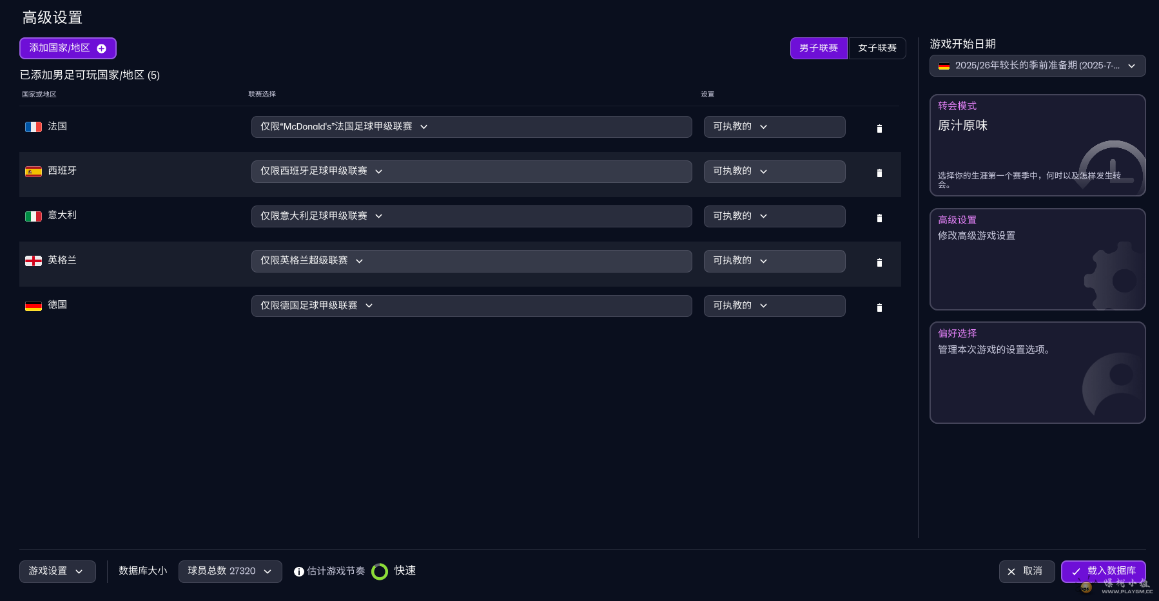Open 仅限西班牙足球甲级联赛 dropdown
The image size is (1159, 601).
pyautogui.click(x=472, y=171)
